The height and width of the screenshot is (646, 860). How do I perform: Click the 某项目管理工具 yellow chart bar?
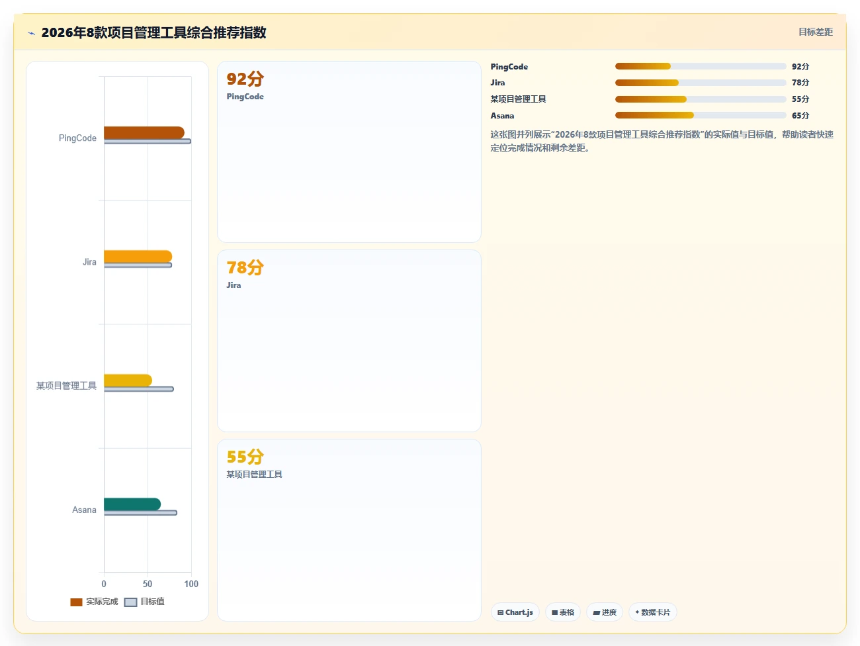[x=128, y=381]
